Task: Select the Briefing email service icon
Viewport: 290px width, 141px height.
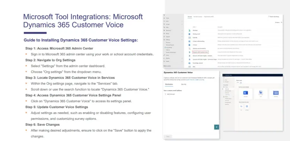Action: [x=190, y=34]
